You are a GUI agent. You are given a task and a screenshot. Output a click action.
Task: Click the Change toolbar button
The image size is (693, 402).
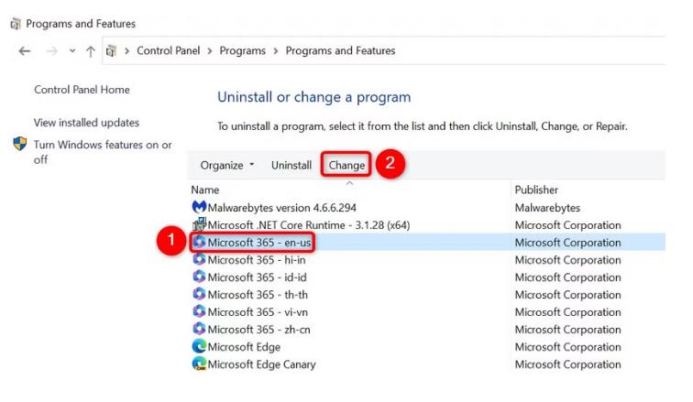coord(346,165)
